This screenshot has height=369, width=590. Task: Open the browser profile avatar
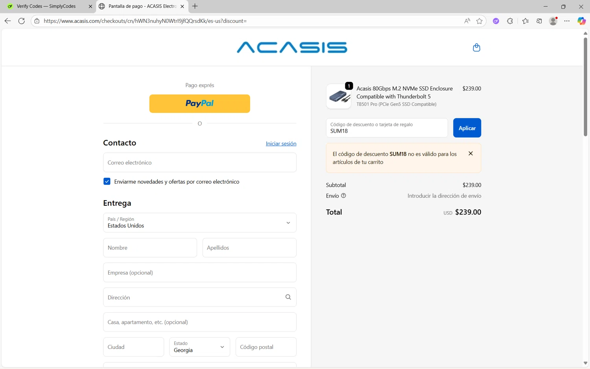click(x=553, y=21)
